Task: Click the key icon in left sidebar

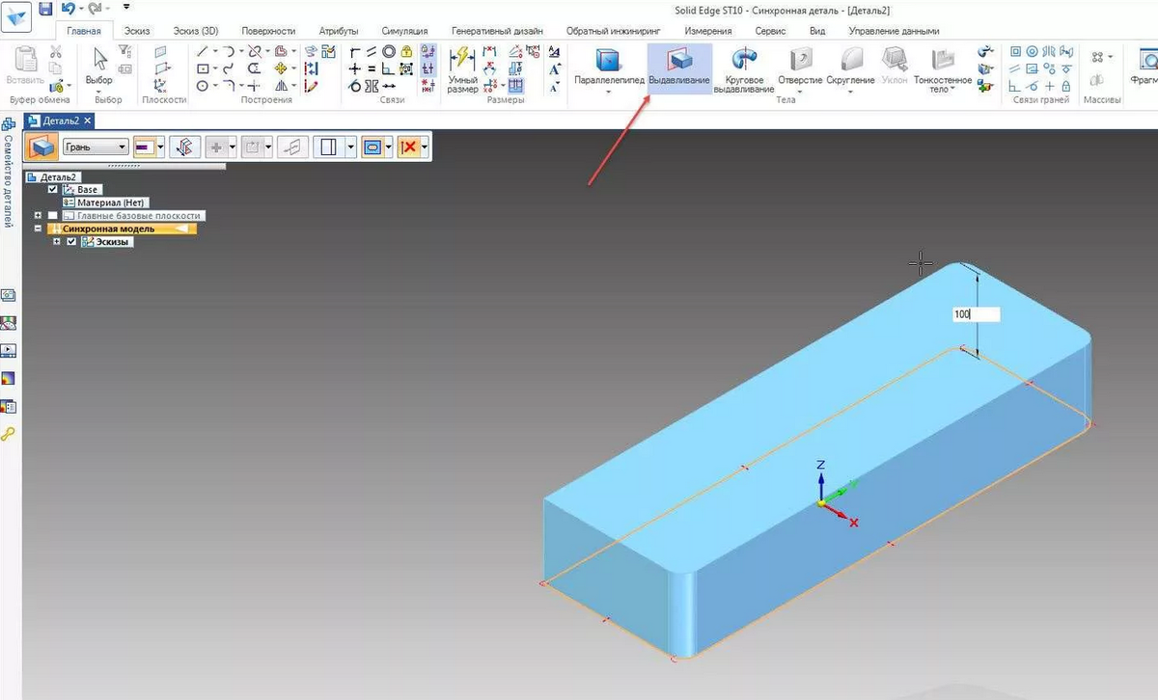Action: (x=8, y=434)
